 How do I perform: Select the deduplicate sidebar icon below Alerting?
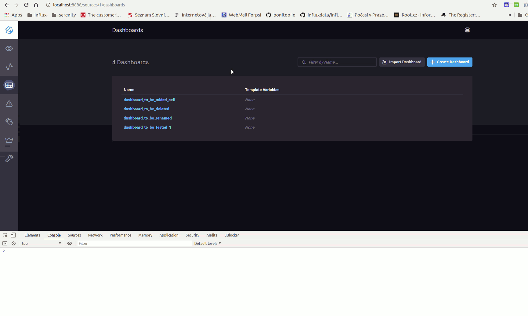9,122
